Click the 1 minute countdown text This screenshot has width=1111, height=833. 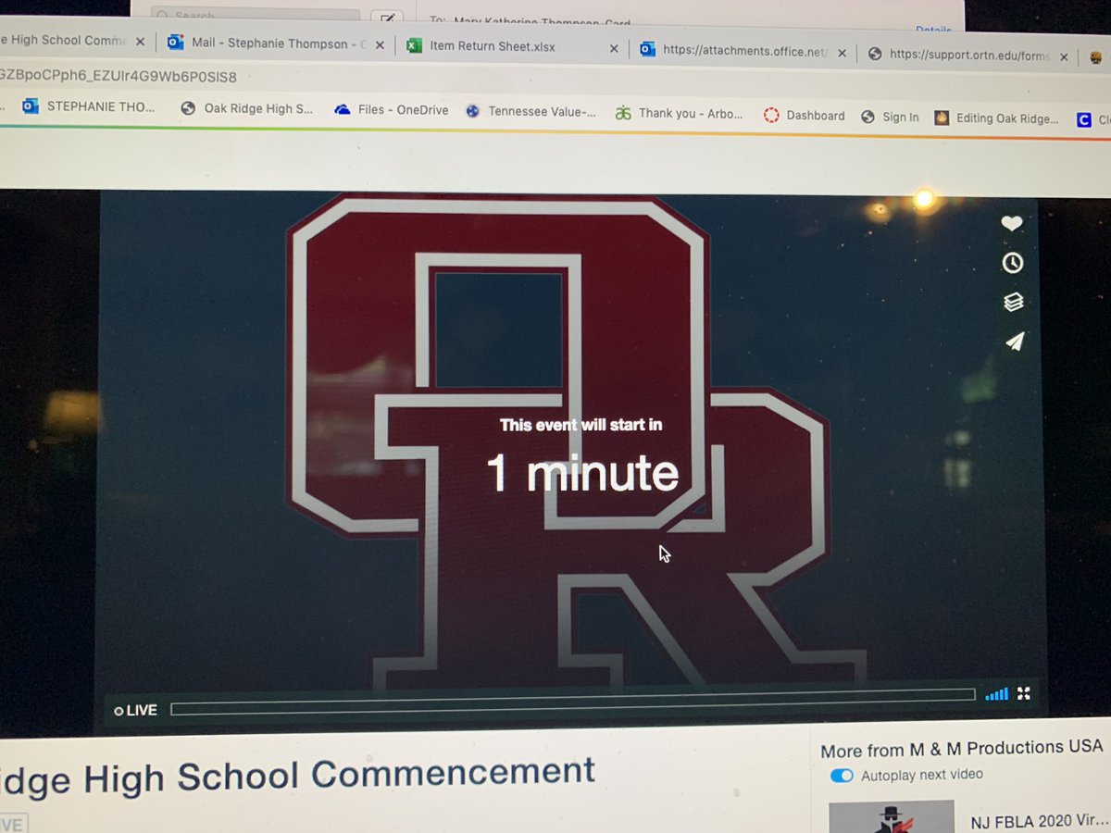pyautogui.click(x=582, y=473)
